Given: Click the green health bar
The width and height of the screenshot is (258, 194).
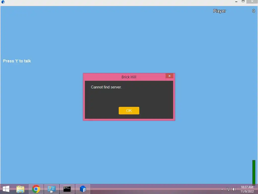Looking at the screenshot, I should 254,173.
